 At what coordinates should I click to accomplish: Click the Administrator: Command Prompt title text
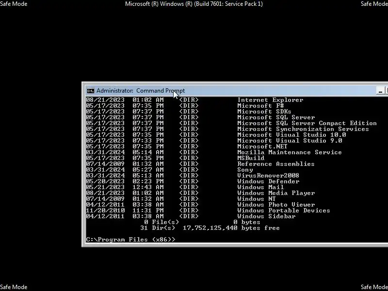(141, 91)
